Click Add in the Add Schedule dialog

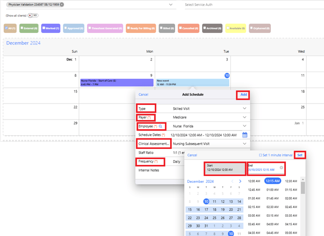[x=243, y=95]
